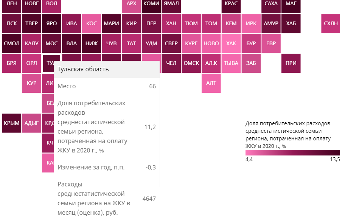Click the Тульская область tooltip header
Screen dimensions: 345x220
click(x=107, y=69)
